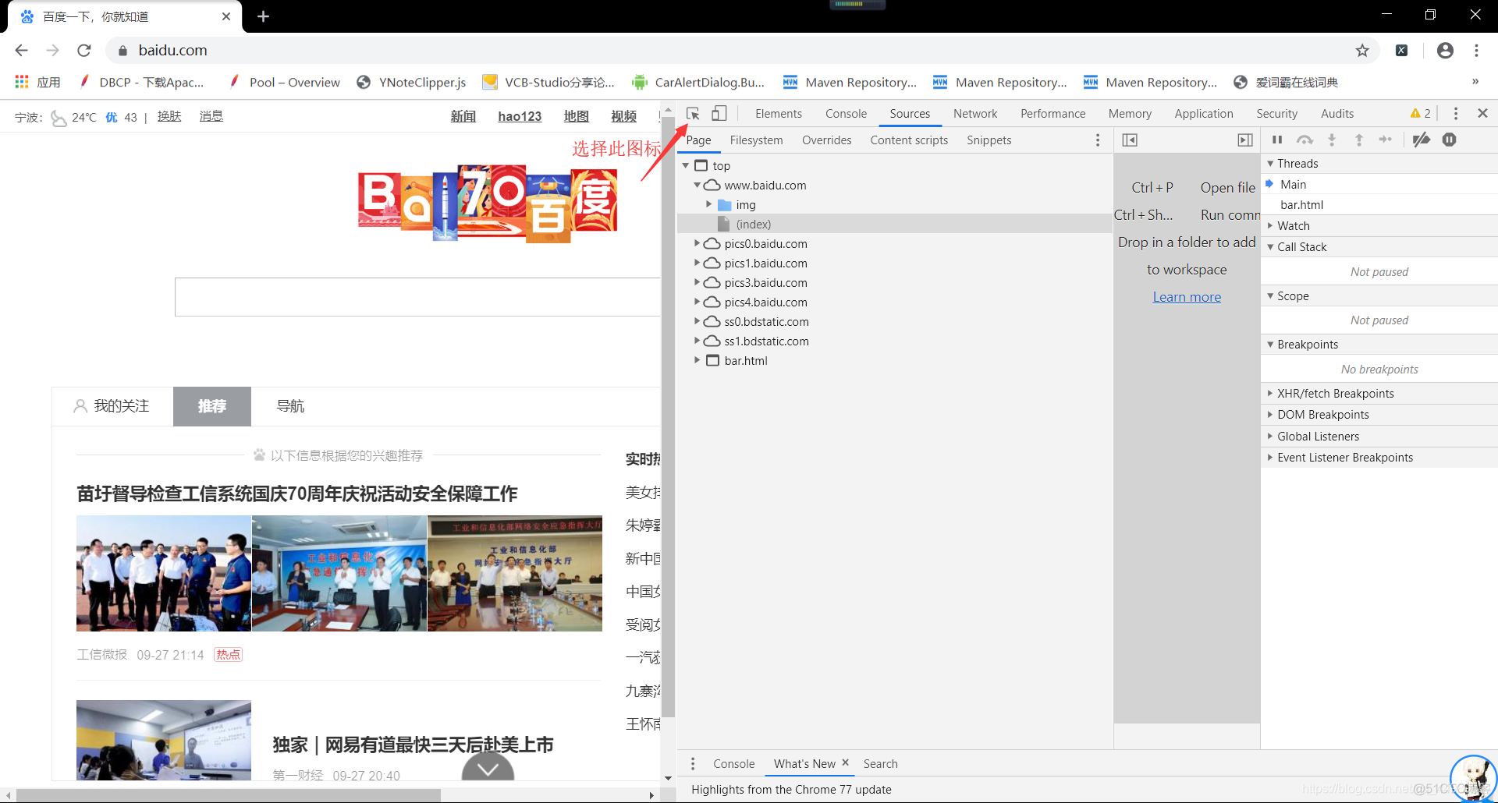The height and width of the screenshot is (803, 1498).
Task: Click the Baidu search input box
Action: (x=417, y=297)
